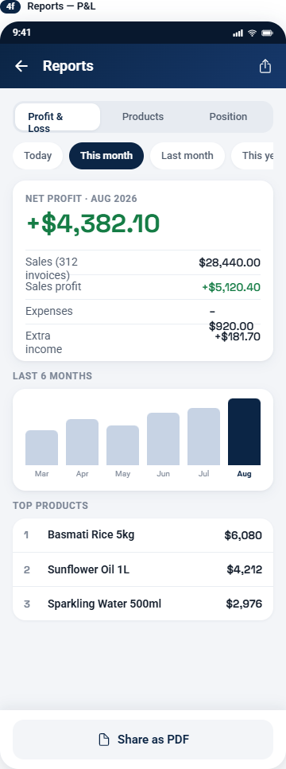Select the Today period chip
This screenshot has width=286, height=769.
coord(37,156)
